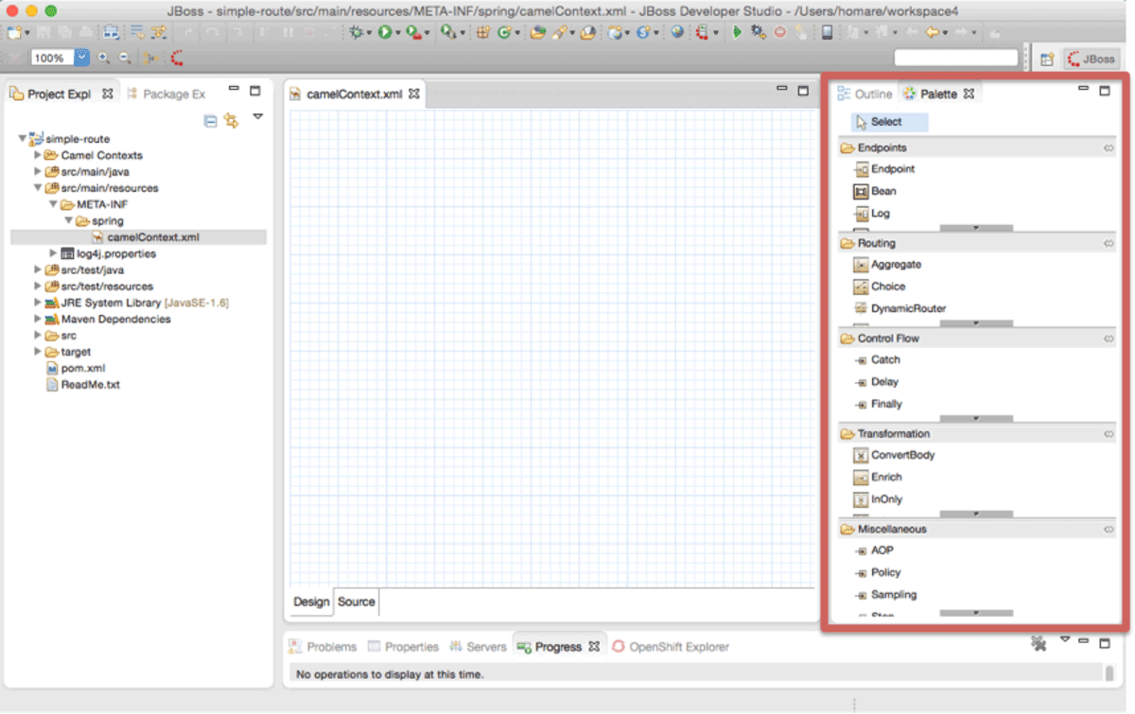The width and height of the screenshot is (1135, 714).
Task: Choose the Policy palette item
Action: [878, 572]
